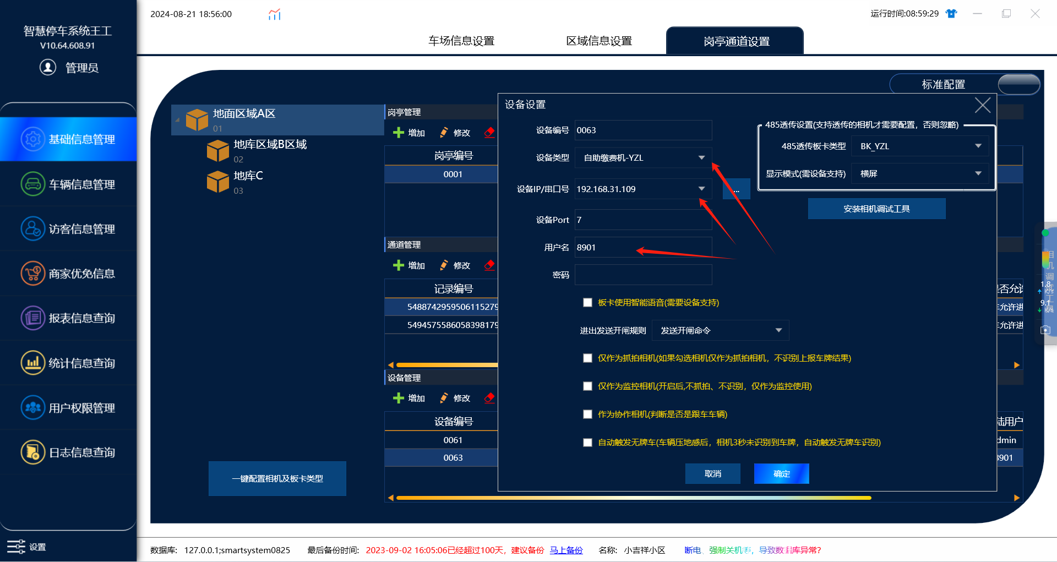Viewport: 1057px width, 562px height.
Task: Click the 设备Port input field
Action: click(x=643, y=220)
